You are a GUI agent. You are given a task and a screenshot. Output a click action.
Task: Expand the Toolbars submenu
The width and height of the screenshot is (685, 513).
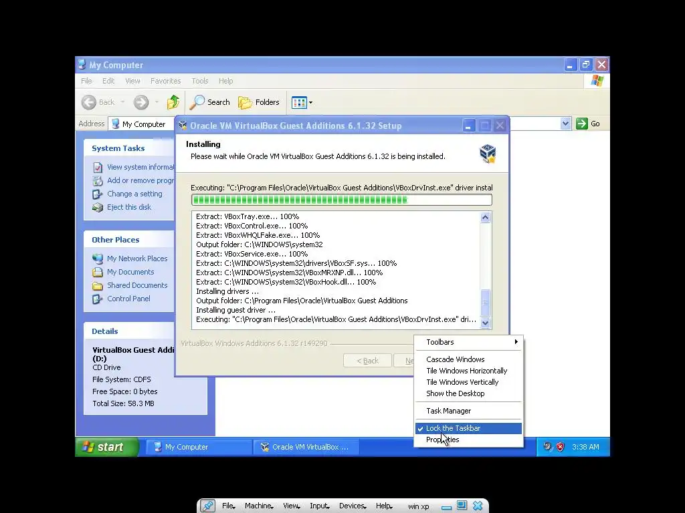pos(469,342)
